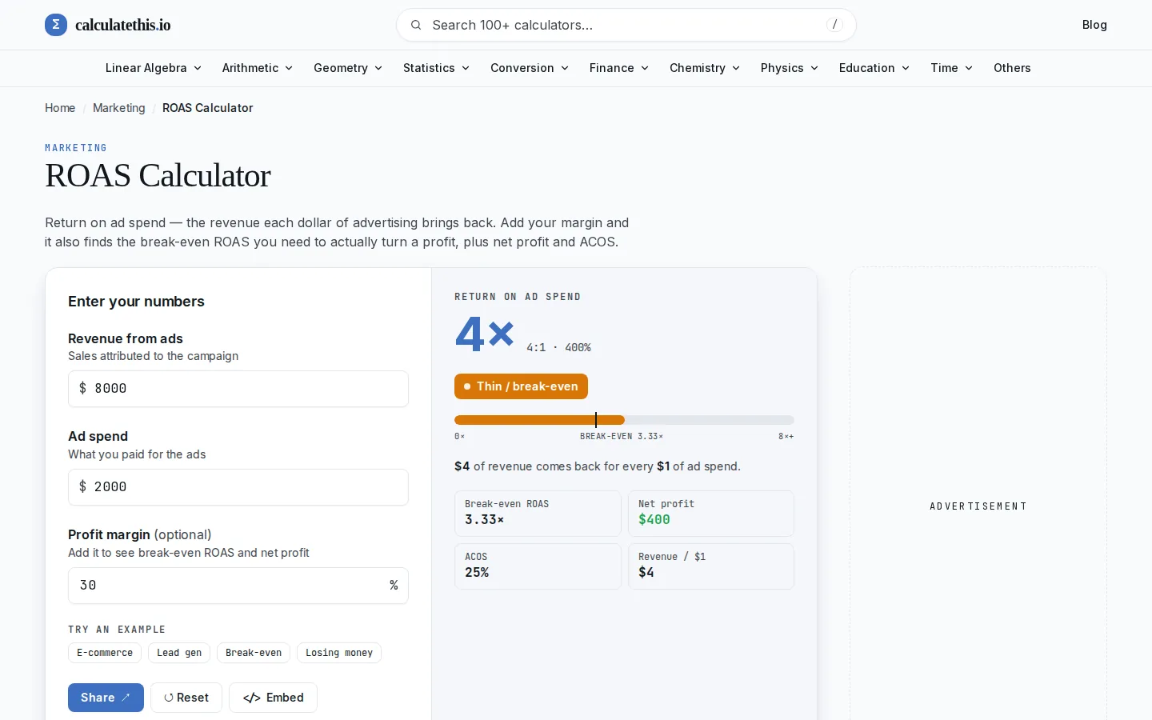Click the MARKETING category label
1152x720 pixels.
(76, 148)
